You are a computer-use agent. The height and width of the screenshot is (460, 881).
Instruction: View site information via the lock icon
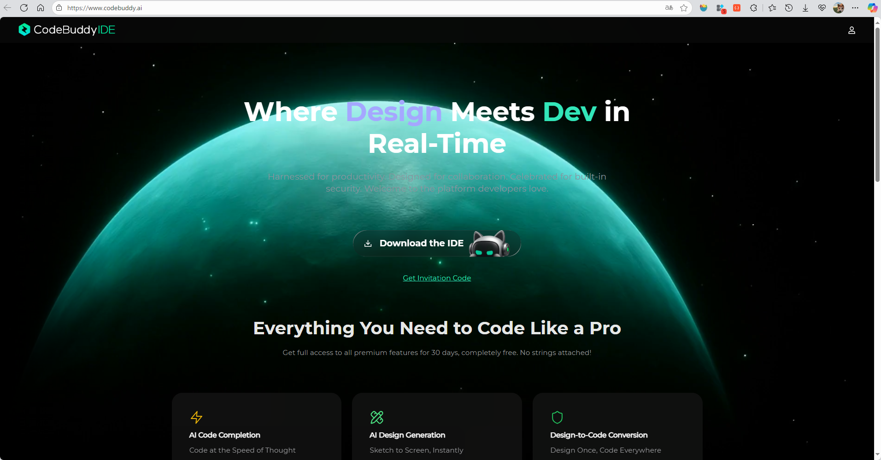click(59, 8)
